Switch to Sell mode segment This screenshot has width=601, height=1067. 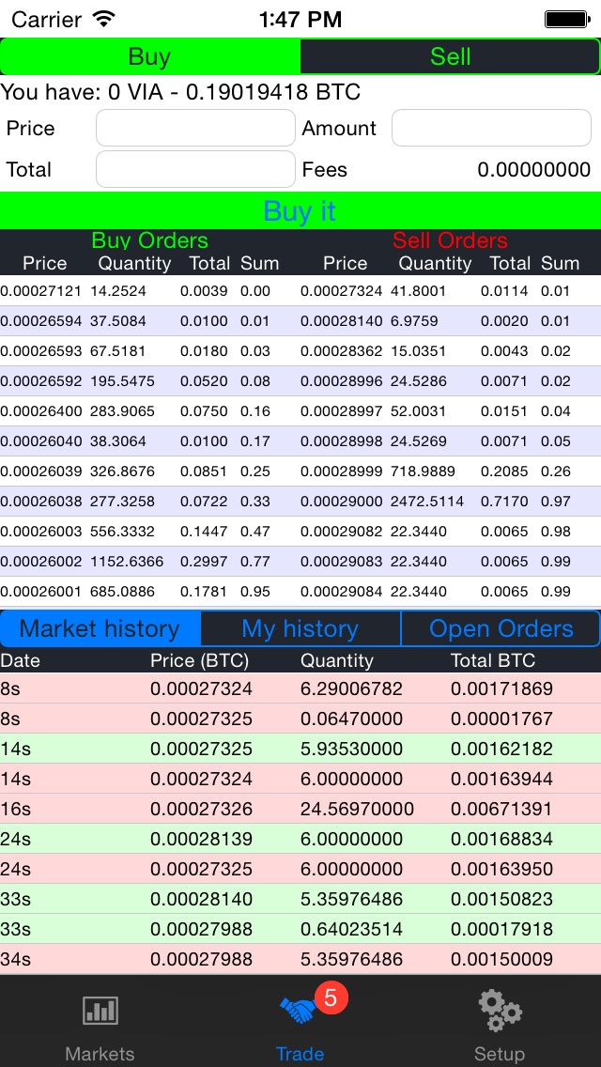pos(450,57)
